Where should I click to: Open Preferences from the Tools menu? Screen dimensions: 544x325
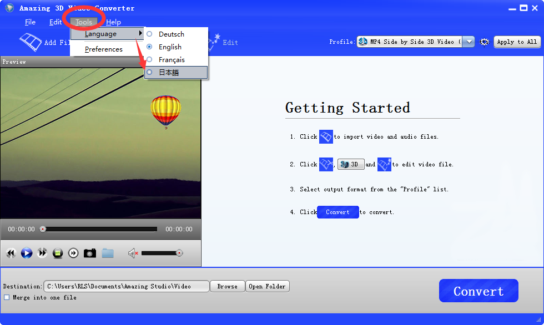pos(104,49)
